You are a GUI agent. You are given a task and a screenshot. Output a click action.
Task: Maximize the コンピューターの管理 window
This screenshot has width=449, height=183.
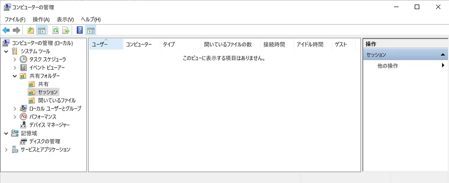click(417, 7)
